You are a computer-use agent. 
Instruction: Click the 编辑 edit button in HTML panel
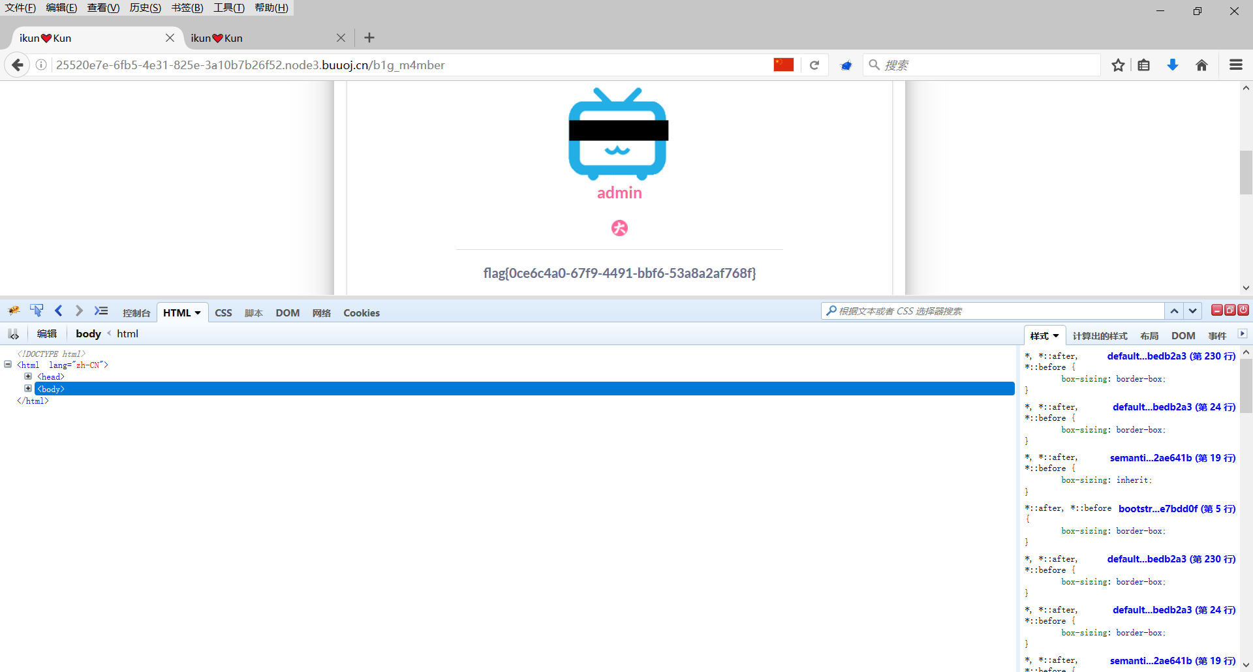click(47, 334)
